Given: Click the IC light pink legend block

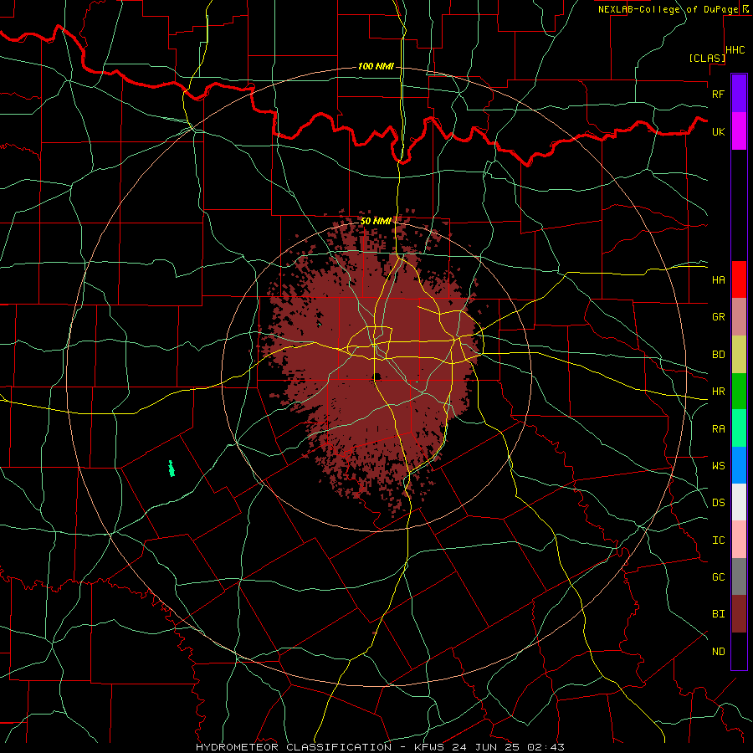Looking at the screenshot, I should pos(739,540).
